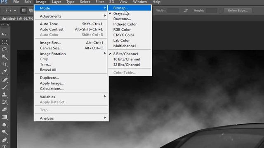Screen dimensions: 264x148
Task: Click the Height input field
Action: [212, 10]
